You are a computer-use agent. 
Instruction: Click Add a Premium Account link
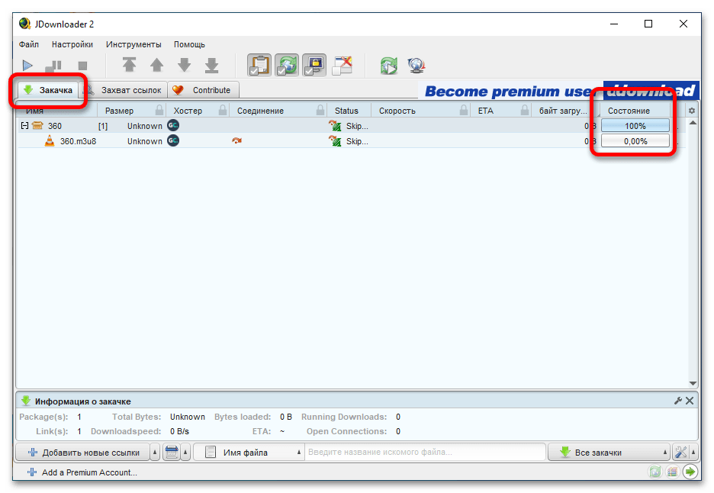tap(83, 472)
